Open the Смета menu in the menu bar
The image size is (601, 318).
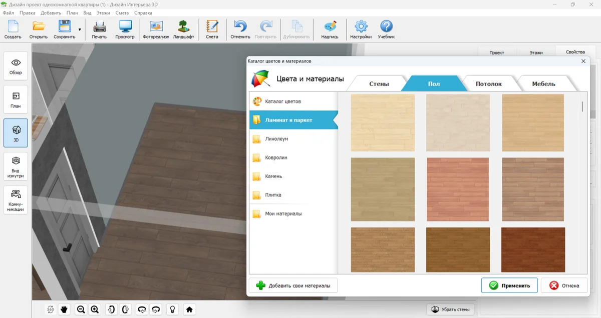pos(122,13)
